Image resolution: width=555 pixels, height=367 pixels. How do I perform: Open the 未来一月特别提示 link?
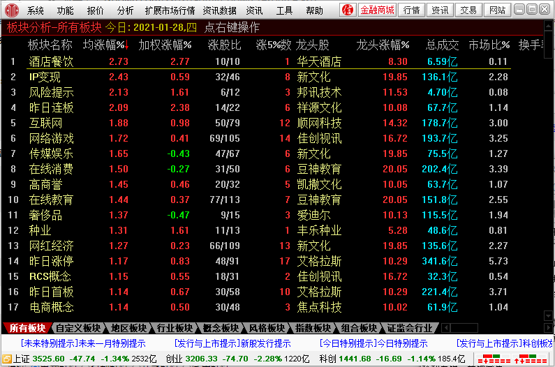pos(112,344)
